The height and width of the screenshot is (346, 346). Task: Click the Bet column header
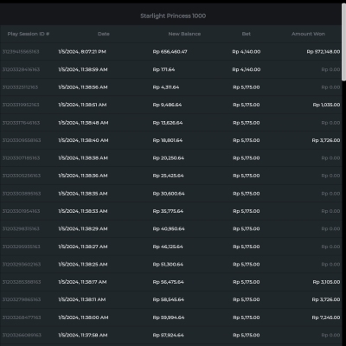click(x=247, y=34)
